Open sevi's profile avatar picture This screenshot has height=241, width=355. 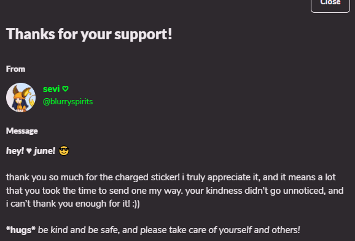[21, 98]
